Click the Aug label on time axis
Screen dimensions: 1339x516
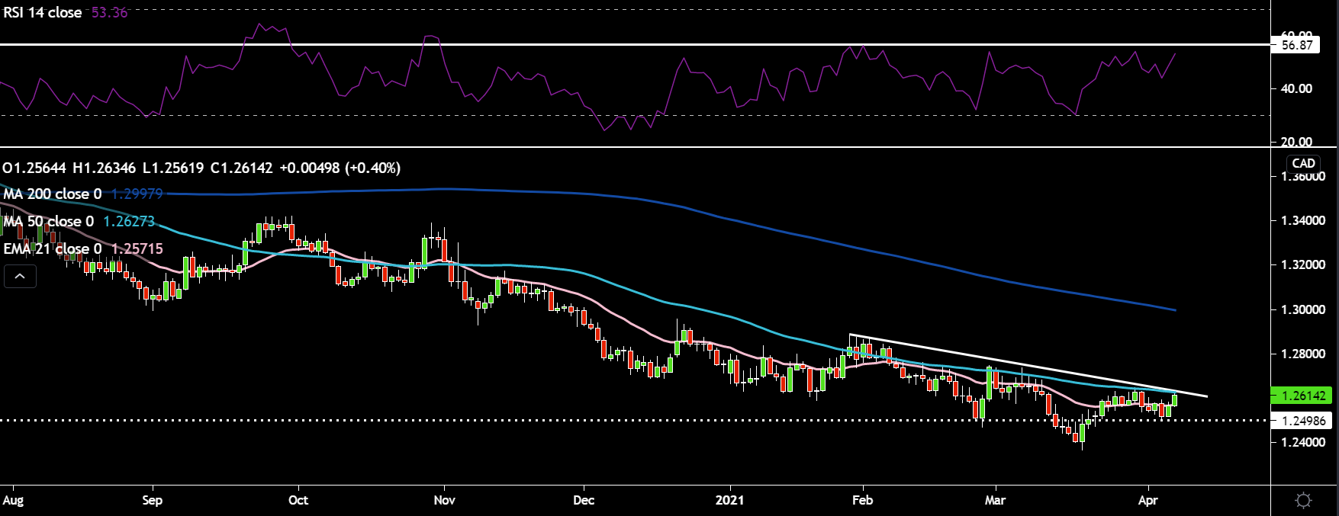tap(13, 501)
